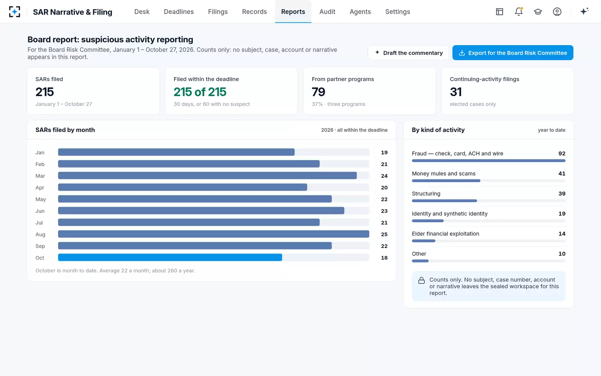Open the graduation cap learning icon
This screenshot has width=601, height=376.
click(538, 12)
